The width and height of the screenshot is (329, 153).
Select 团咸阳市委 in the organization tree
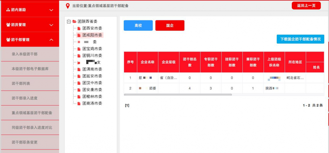click(x=92, y=35)
